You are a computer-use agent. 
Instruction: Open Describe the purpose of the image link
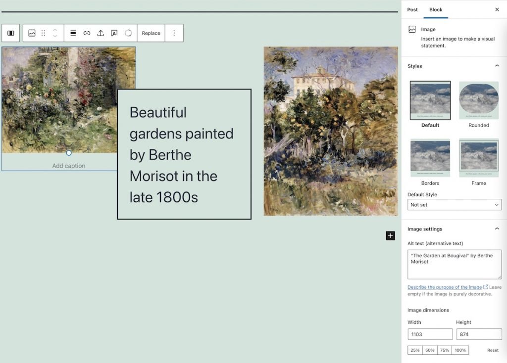point(445,287)
